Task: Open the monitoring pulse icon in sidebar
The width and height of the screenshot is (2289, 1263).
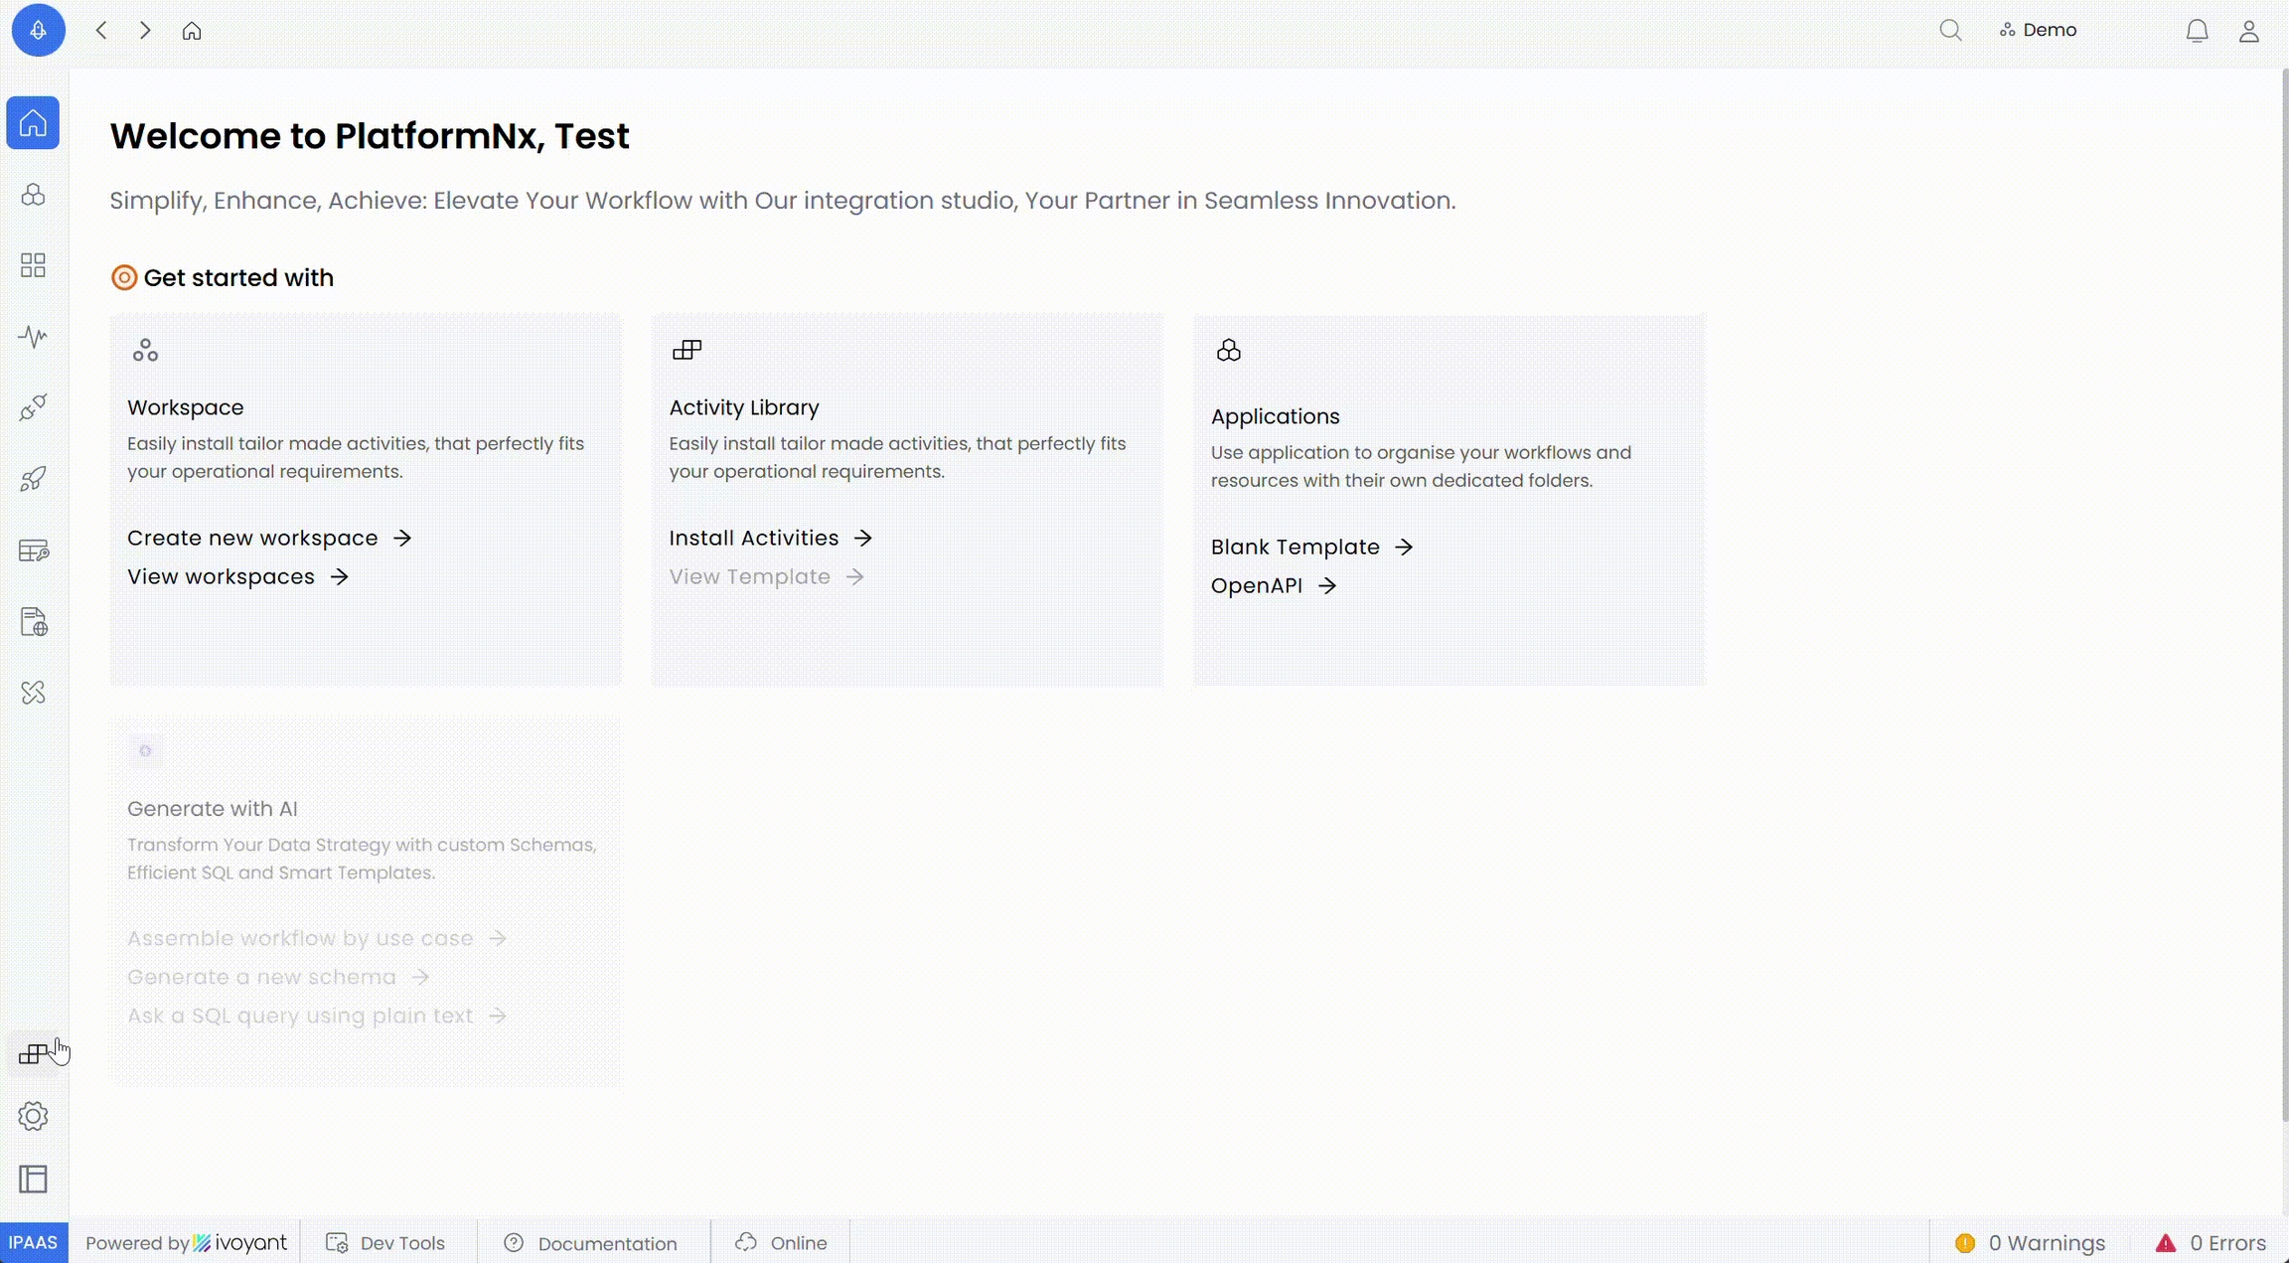Action: pyautogui.click(x=33, y=337)
